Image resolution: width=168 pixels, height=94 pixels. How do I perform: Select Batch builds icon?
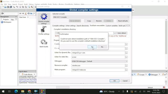coord(44,43)
